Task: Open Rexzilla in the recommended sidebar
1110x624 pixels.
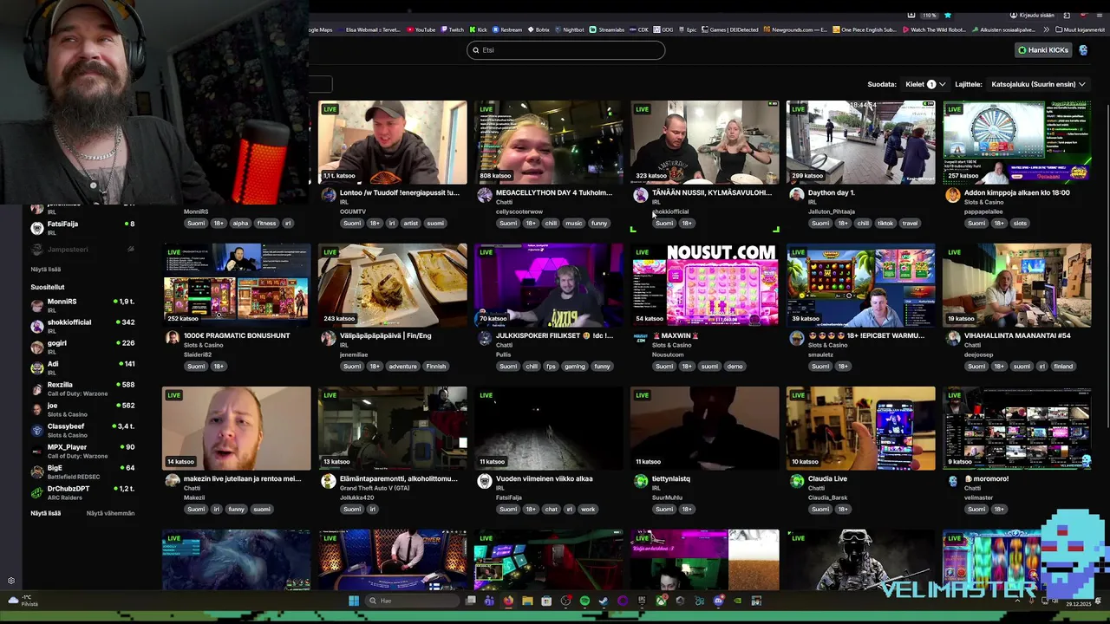Action: [x=82, y=388]
